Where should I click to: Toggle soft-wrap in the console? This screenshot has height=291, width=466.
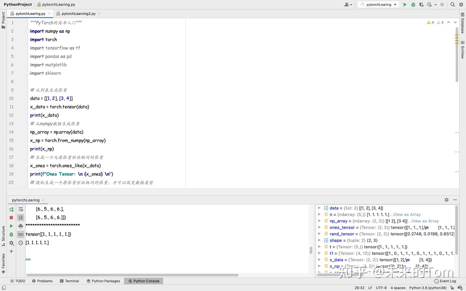point(21,210)
